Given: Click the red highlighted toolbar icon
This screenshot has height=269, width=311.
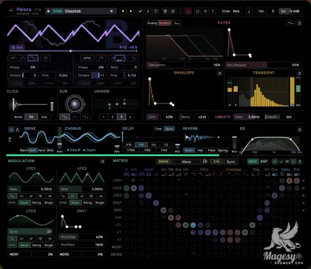Looking at the screenshot, I should coord(188,11).
